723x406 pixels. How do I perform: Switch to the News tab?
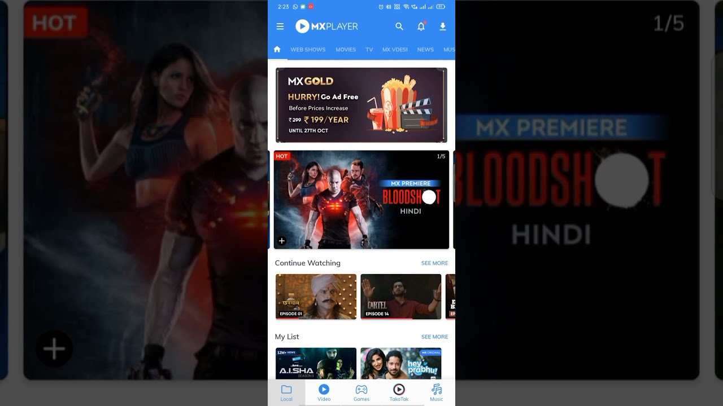pos(425,50)
